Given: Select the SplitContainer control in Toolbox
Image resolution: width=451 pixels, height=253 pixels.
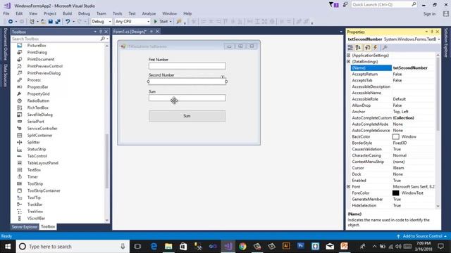Looking at the screenshot, I should 39,136.
